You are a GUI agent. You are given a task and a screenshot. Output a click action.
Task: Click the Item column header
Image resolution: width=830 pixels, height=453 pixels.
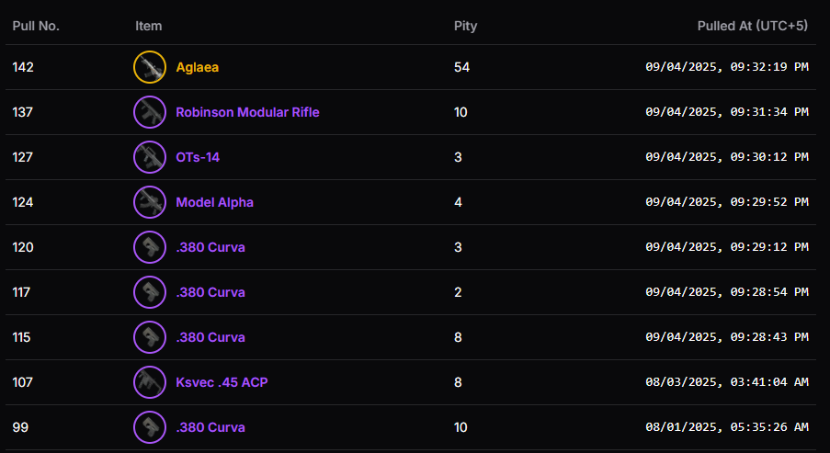pyautogui.click(x=148, y=26)
